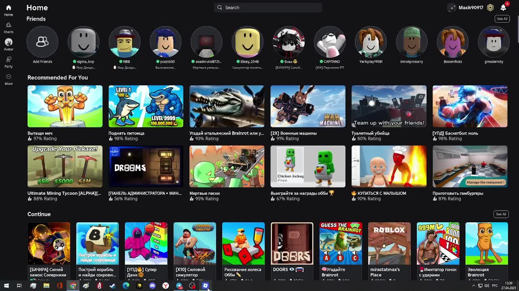Open the 'Мертвые пески' game thumbnail
This screenshot has width=519, height=291.
coord(227,167)
